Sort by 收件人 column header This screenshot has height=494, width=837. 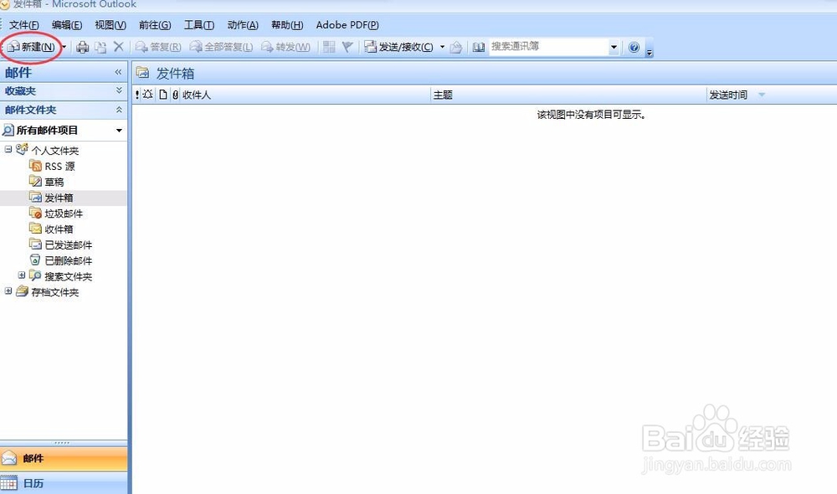[197, 95]
